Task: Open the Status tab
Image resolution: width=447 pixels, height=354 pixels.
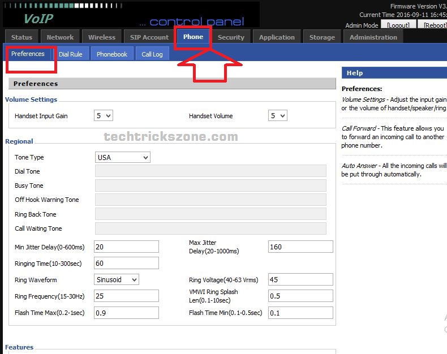Action: click(x=22, y=37)
